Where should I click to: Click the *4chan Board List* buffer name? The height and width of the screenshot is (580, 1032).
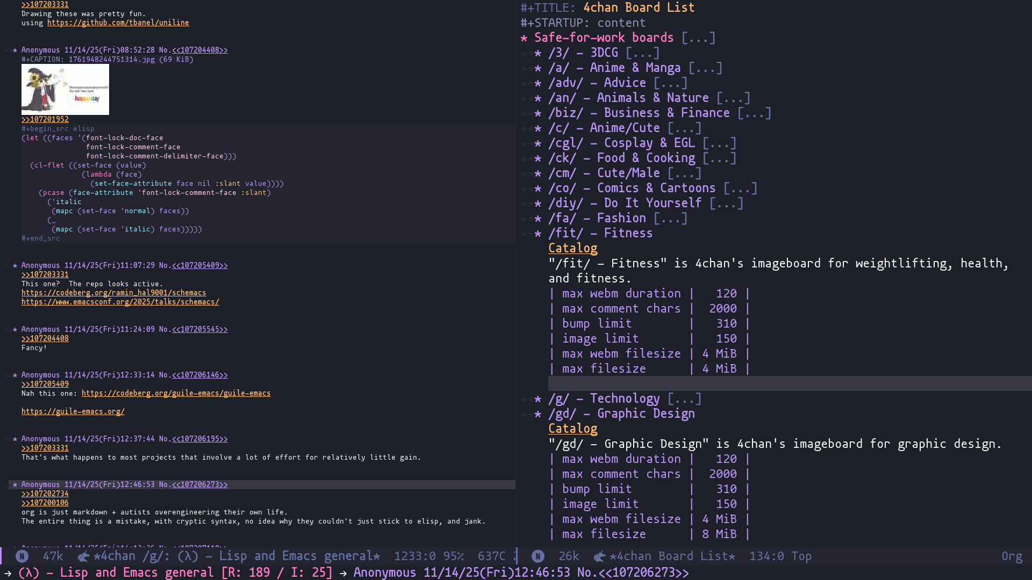tap(672, 556)
